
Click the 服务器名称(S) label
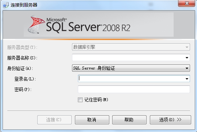pyautogui.click(x=22, y=58)
